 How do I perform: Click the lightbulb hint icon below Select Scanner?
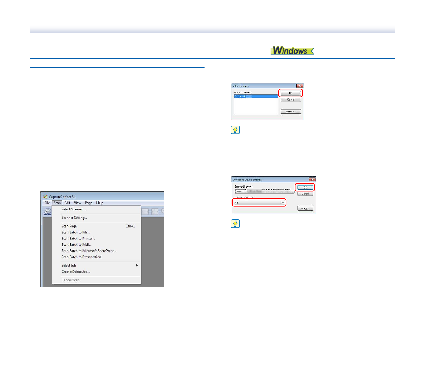235,130
